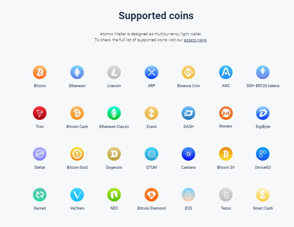Select the Smart Cash label
This screenshot has width=294, height=227.
pos(263,208)
